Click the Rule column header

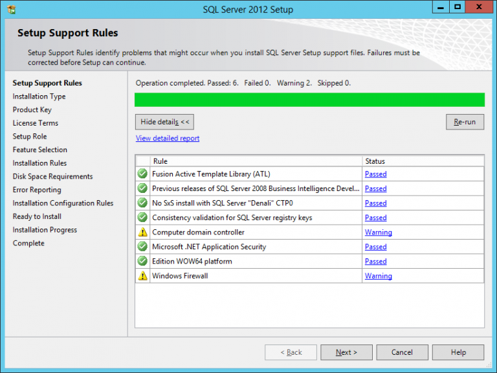256,161
